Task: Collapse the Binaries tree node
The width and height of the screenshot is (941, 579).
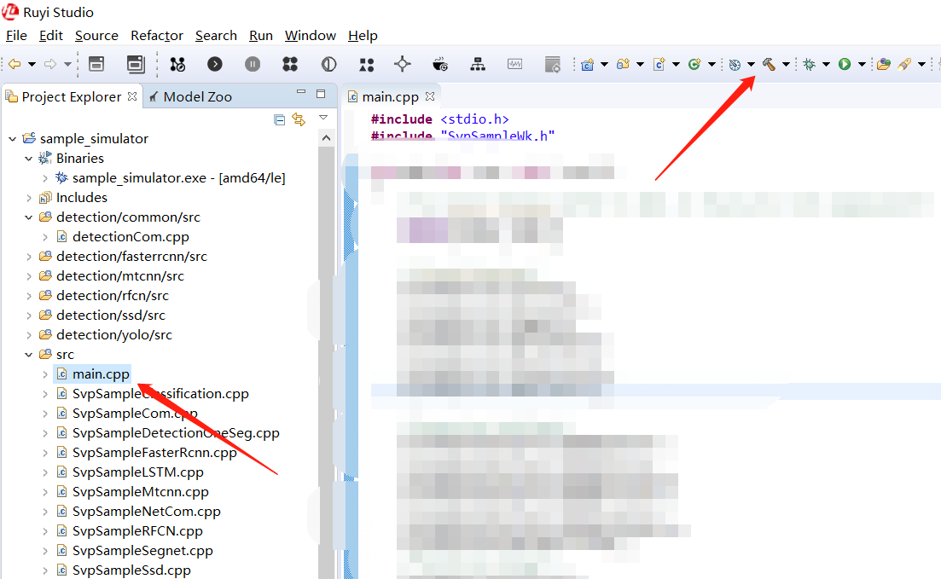Action: [28, 159]
